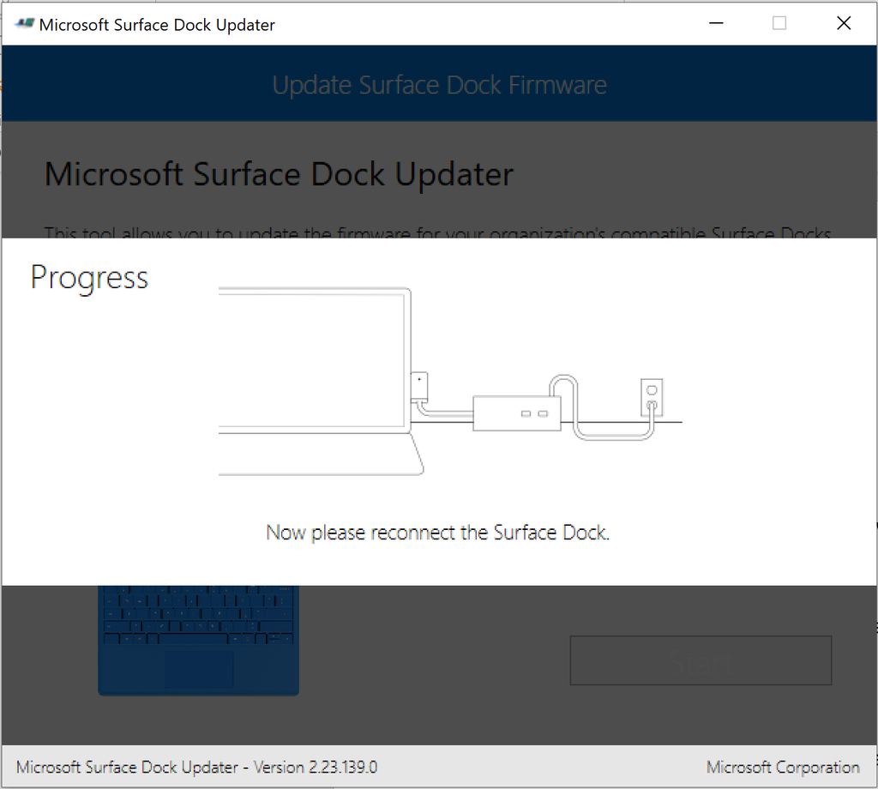Click the tablet kickstand in the drawing

pyautogui.click(x=418, y=453)
